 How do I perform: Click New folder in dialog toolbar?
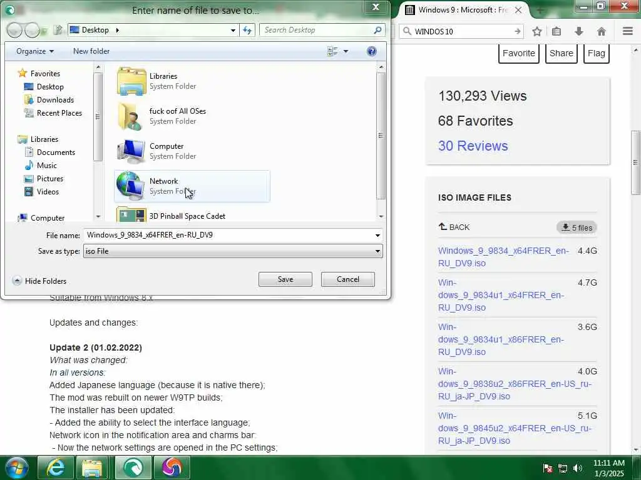91,51
